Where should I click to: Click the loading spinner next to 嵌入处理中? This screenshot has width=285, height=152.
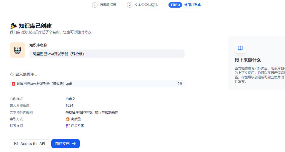(x=12, y=75)
